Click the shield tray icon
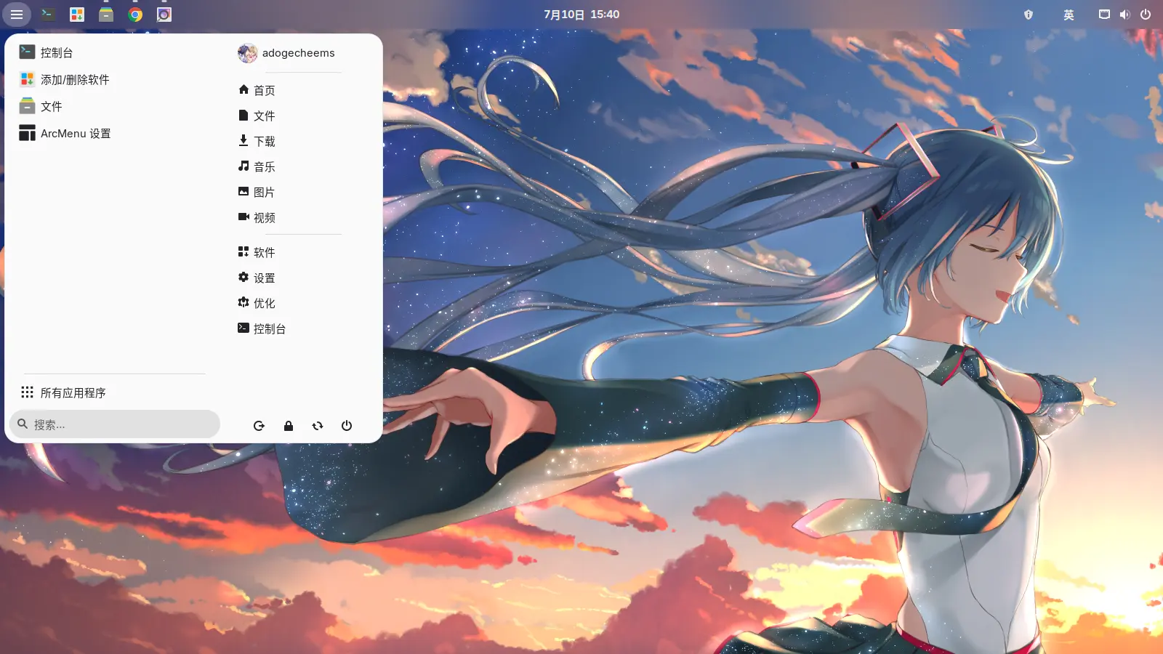The image size is (1163, 654). 1029,15
